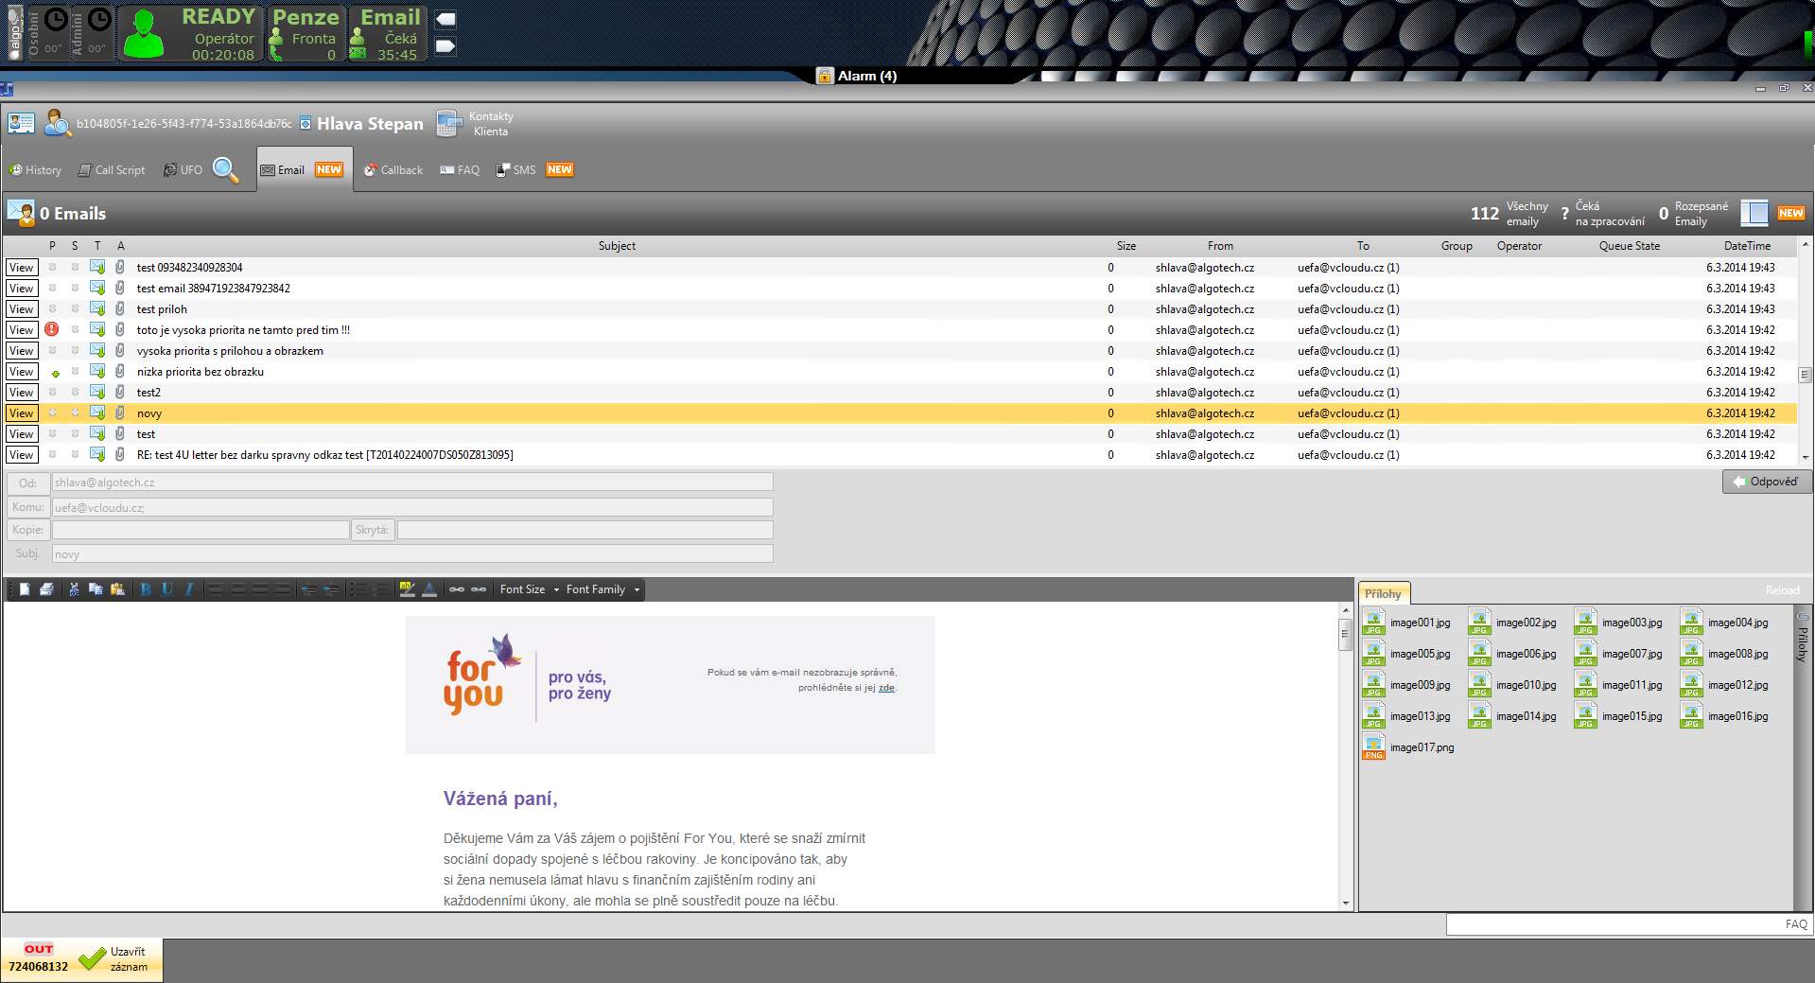Switch to the Call Script tab
The height and width of the screenshot is (983, 1815).
click(112, 170)
